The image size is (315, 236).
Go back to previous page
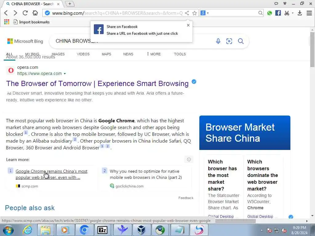point(6,13)
